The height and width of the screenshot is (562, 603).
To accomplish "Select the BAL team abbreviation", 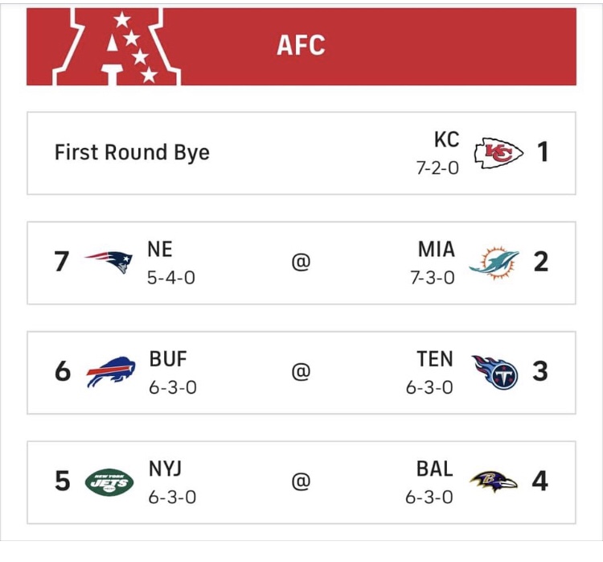I will tap(434, 469).
